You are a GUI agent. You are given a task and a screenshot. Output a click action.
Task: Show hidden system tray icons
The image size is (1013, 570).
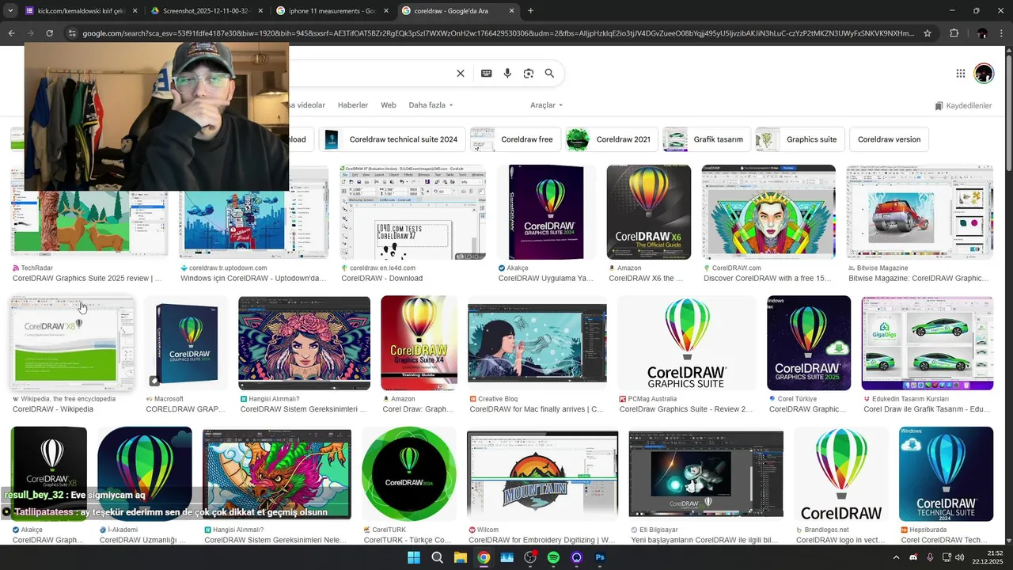(896, 557)
